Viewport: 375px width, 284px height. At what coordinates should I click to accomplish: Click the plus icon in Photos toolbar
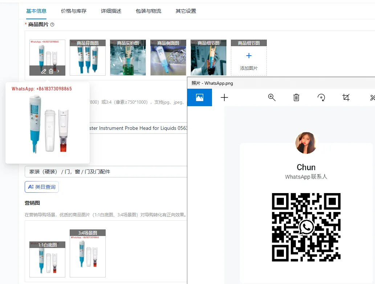[x=224, y=97]
